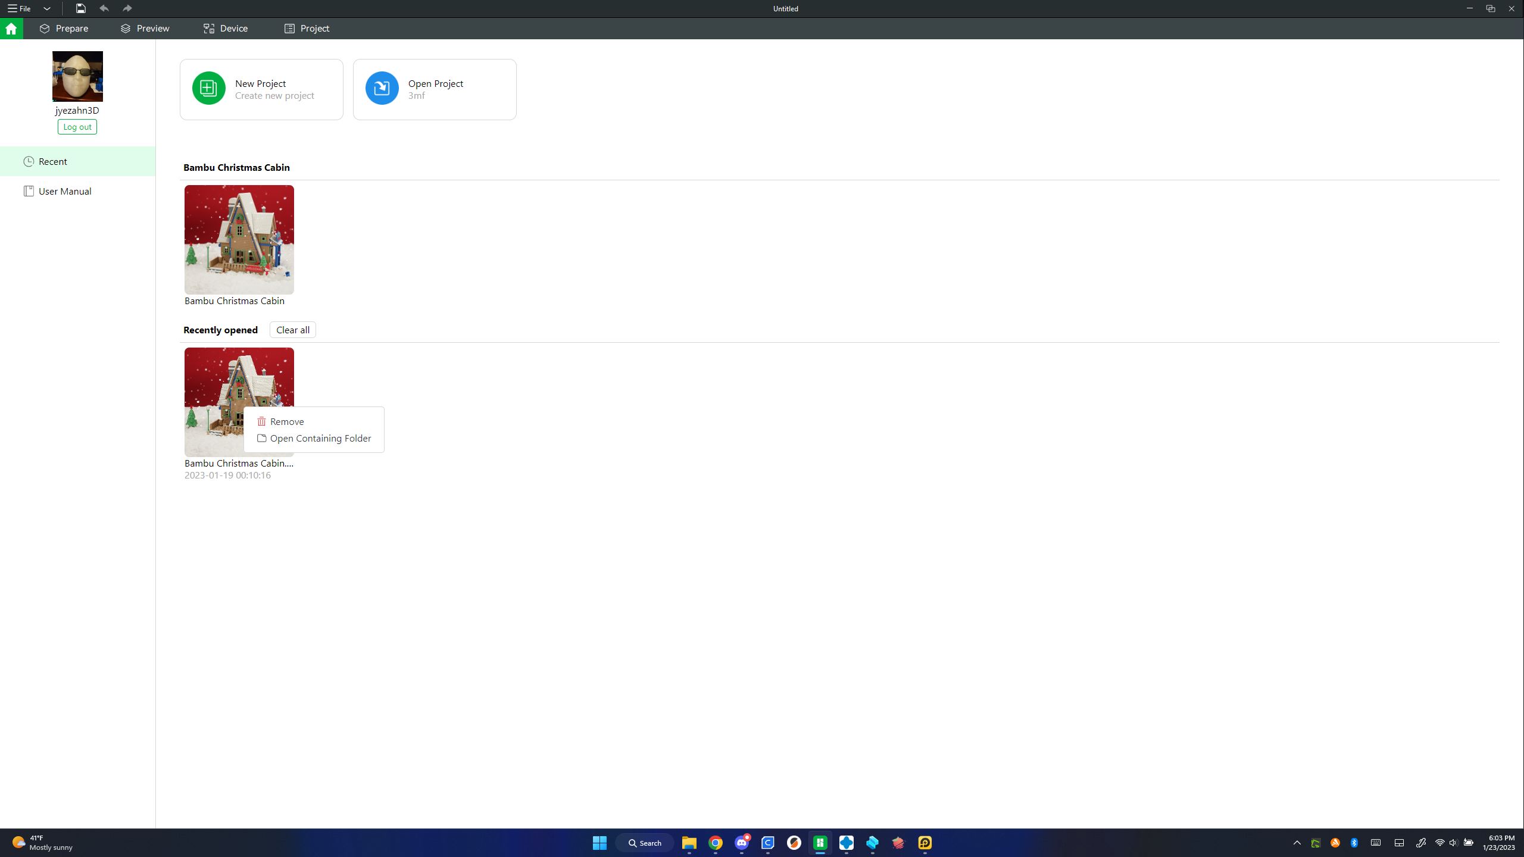Viewport: 1524px width, 857px height.
Task: Log out of the account
Action: point(77,127)
